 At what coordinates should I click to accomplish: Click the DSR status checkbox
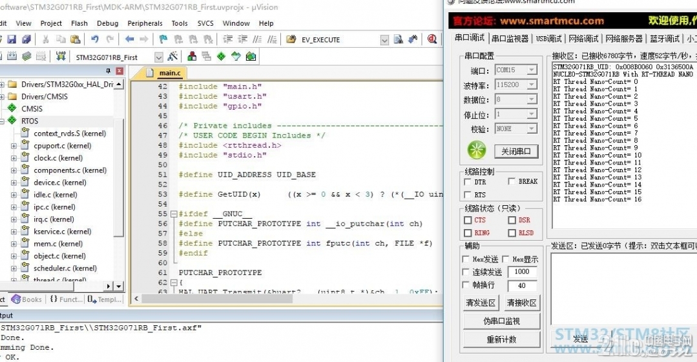click(512, 220)
